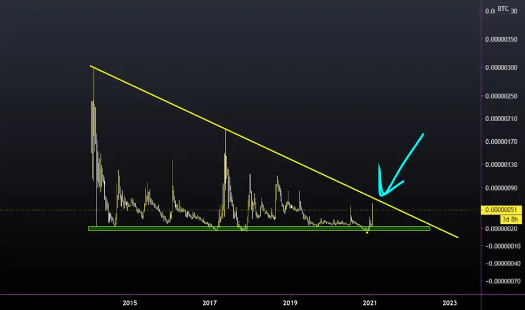Click the 0.00000130 price axis label
525x310 pixels.
point(501,165)
